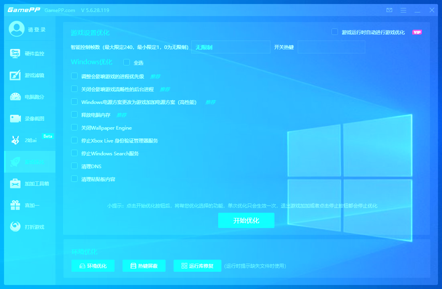This screenshot has height=289, width=442.
Task: Tick the 关闭Wallpaper Engine checkbox
Action: coord(74,128)
